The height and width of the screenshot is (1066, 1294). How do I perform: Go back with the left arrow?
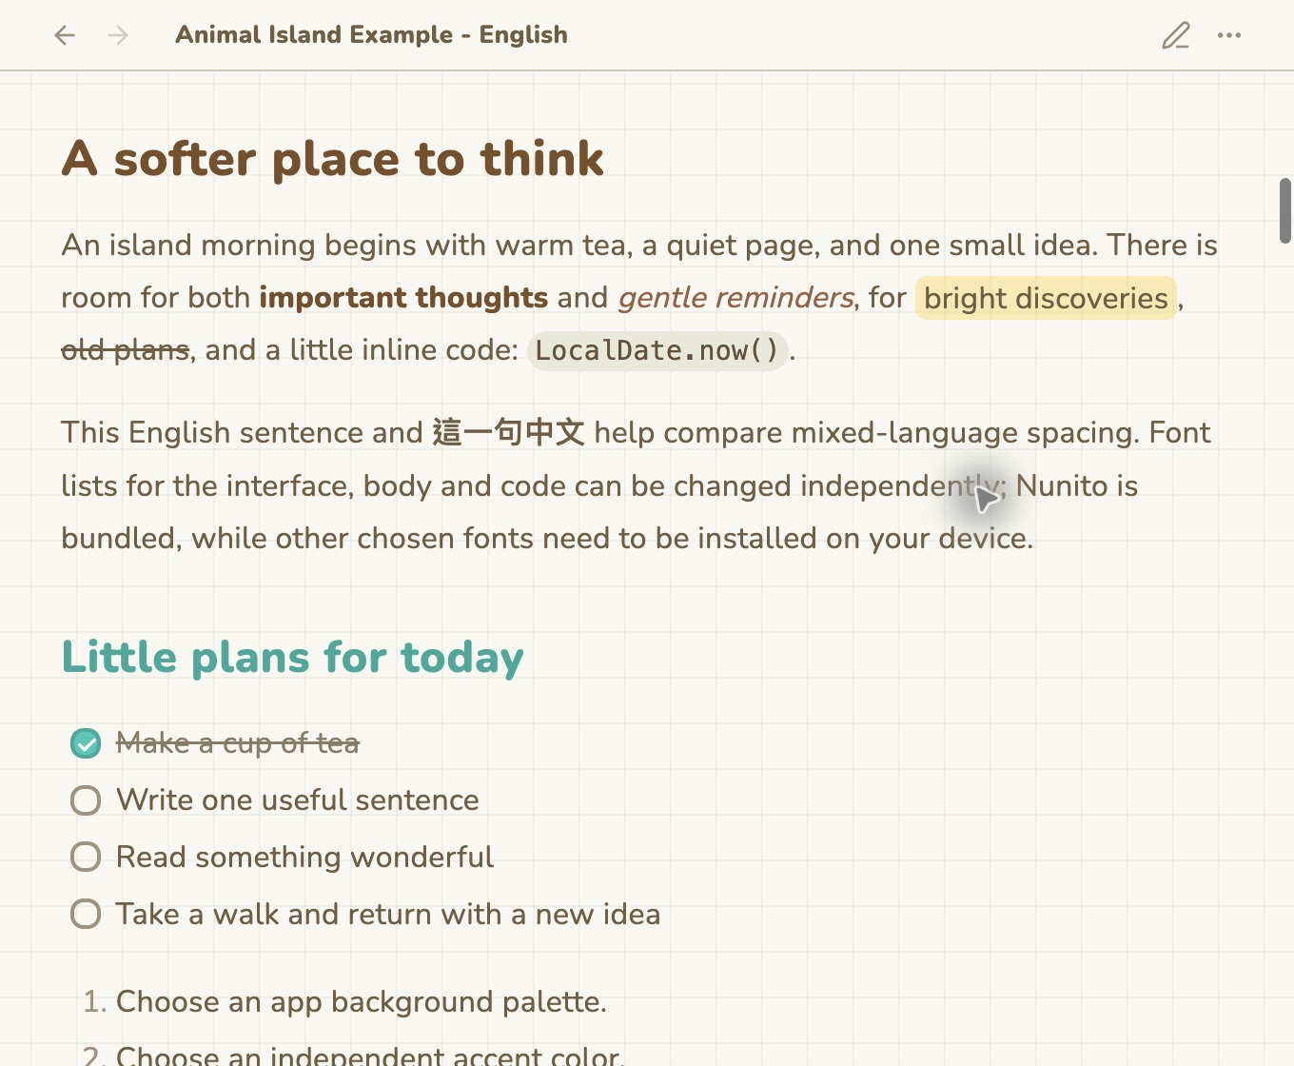[65, 35]
